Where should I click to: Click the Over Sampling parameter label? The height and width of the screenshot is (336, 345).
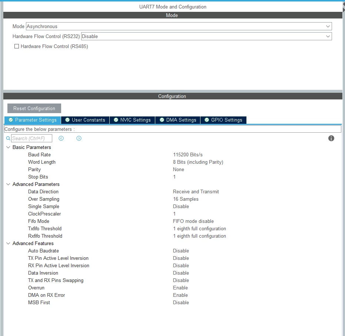point(44,199)
